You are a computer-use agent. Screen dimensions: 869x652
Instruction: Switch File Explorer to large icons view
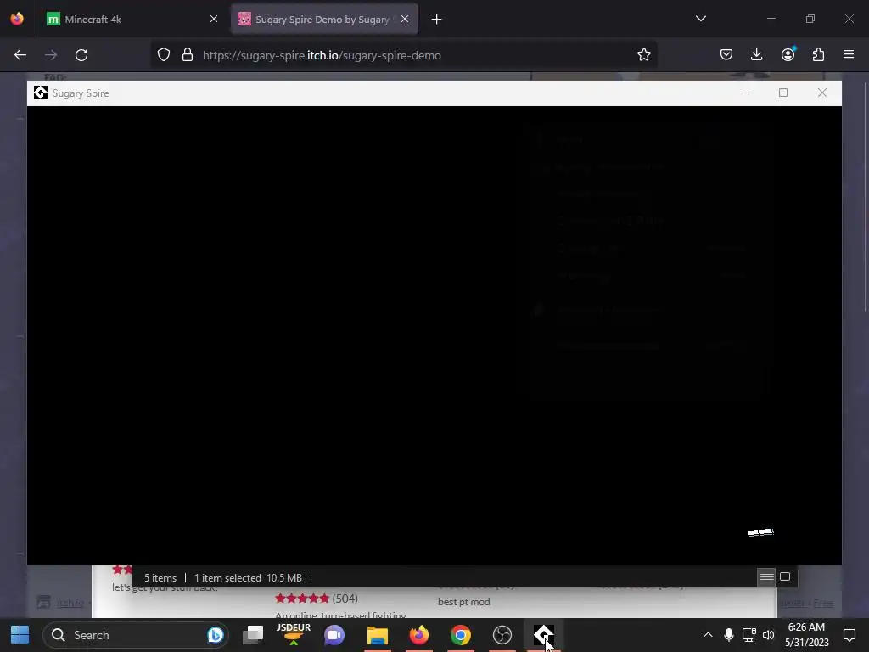coord(785,577)
